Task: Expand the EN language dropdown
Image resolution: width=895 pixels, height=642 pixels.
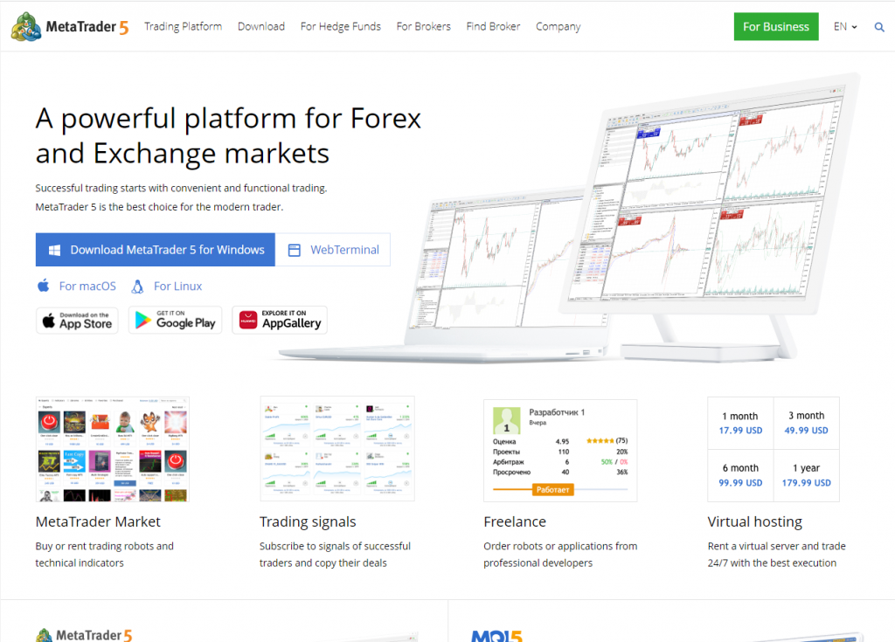Action: point(845,26)
